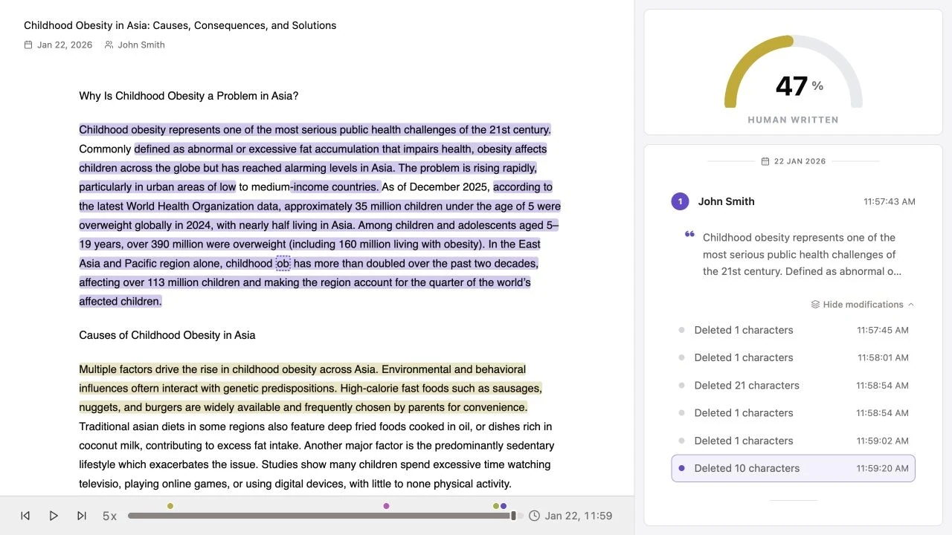The height and width of the screenshot is (535, 952).
Task: Click the calendar icon beside Jan 22, 2026 header
Action: (x=28, y=45)
